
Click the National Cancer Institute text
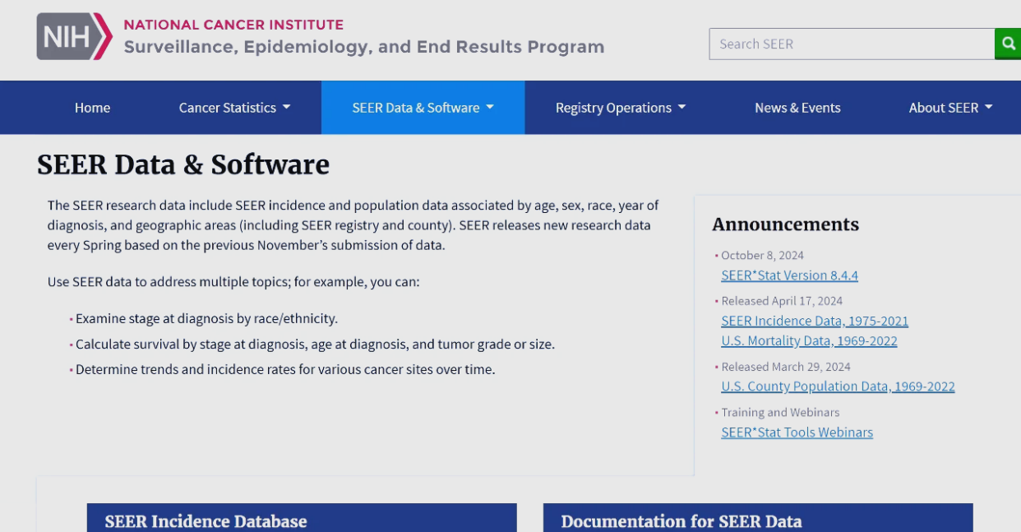233,25
